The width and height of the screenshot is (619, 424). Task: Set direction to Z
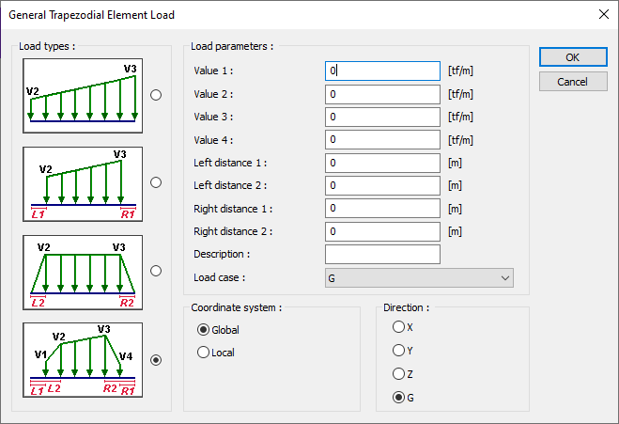pos(398,373)
